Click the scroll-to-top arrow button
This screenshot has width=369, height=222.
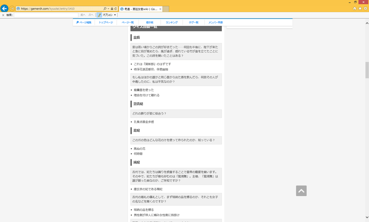point(301,191)
